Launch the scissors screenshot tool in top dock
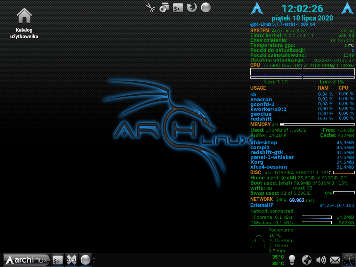356x267 pixels. pyautogui.click(x=150, y=8)
